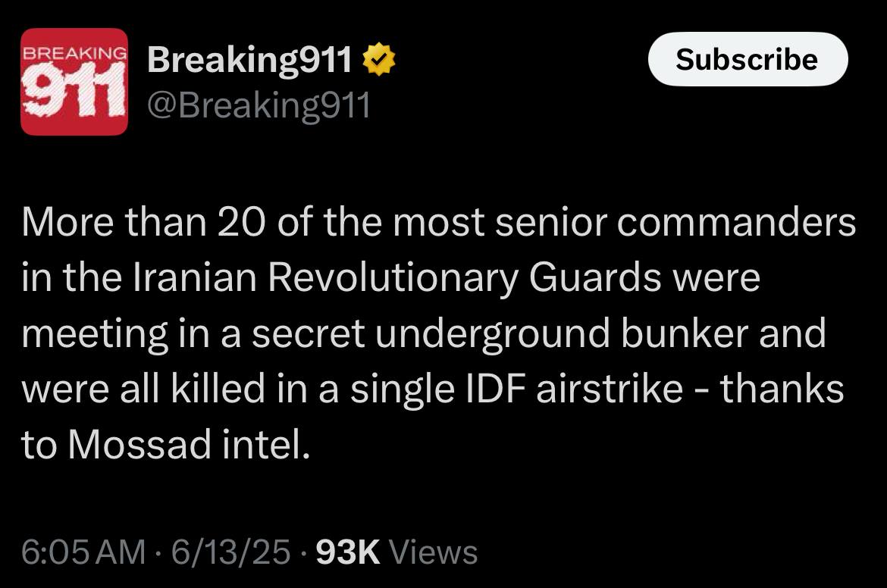Visit the @Breaking911 handle
Viewport: 887px width, 588px height.
[x=259, y=105]
